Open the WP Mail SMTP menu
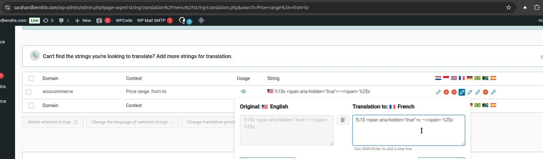The width and height of the screenshot is (543, 159). coord(151,20)
